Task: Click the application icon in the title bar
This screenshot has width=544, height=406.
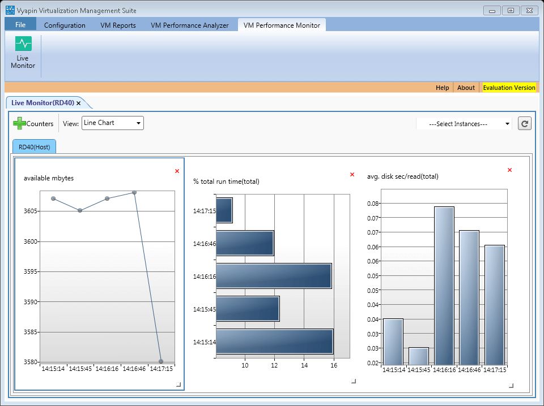Action: coord(10,10)
